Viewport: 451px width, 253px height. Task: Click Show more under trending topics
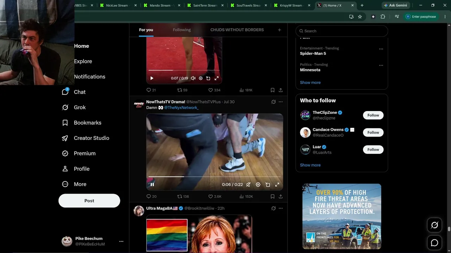click(x=310, y=83)
